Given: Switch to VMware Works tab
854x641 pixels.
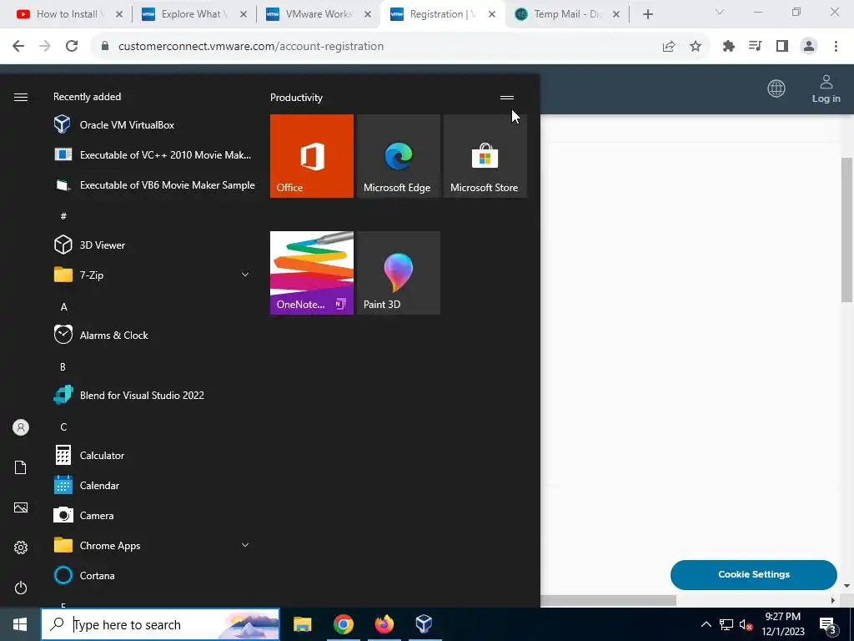Looking at the screenshot, I should click(x=319, y=14).
